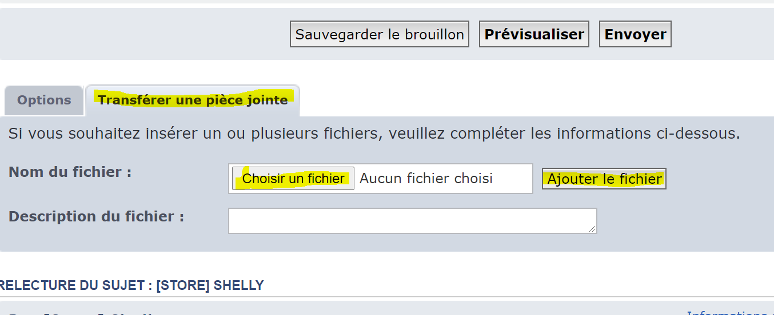Switch to the Options tab
774x315 pixels.
pos(44,100)
